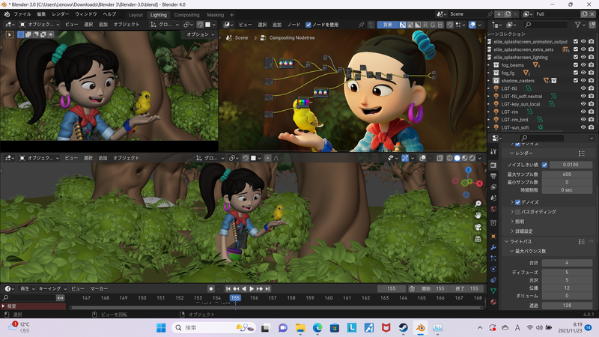Add a new workspace tab
This screenshot has width=599, height=337.
tap(231, 15)
